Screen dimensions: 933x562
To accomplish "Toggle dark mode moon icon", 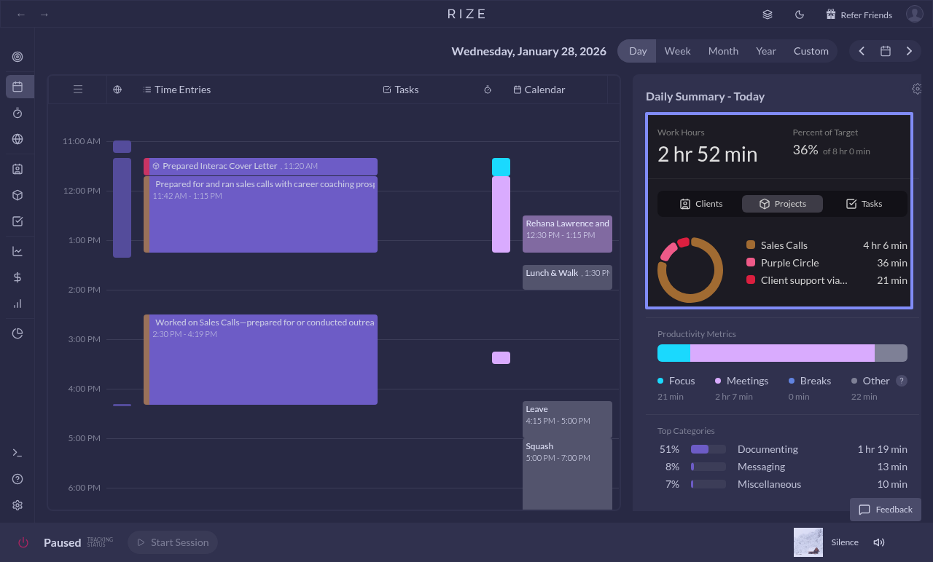I will pos(799,15).
